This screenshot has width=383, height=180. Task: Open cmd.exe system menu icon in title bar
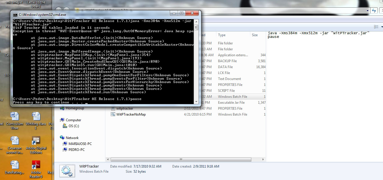tap(15, 14)
